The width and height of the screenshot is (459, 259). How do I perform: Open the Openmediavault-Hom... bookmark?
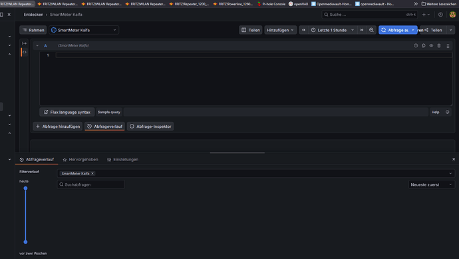click(x=331, y=4)
